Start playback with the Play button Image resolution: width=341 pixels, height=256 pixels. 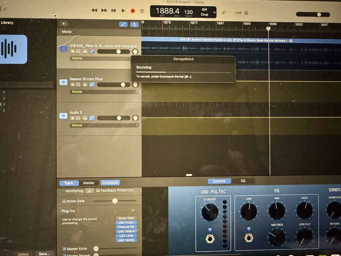coord(123,11)
